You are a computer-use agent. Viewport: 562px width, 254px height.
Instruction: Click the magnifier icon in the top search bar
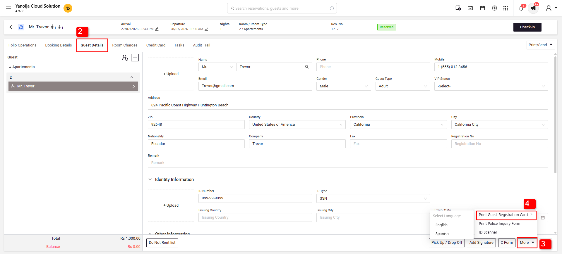tap(232, 8)
